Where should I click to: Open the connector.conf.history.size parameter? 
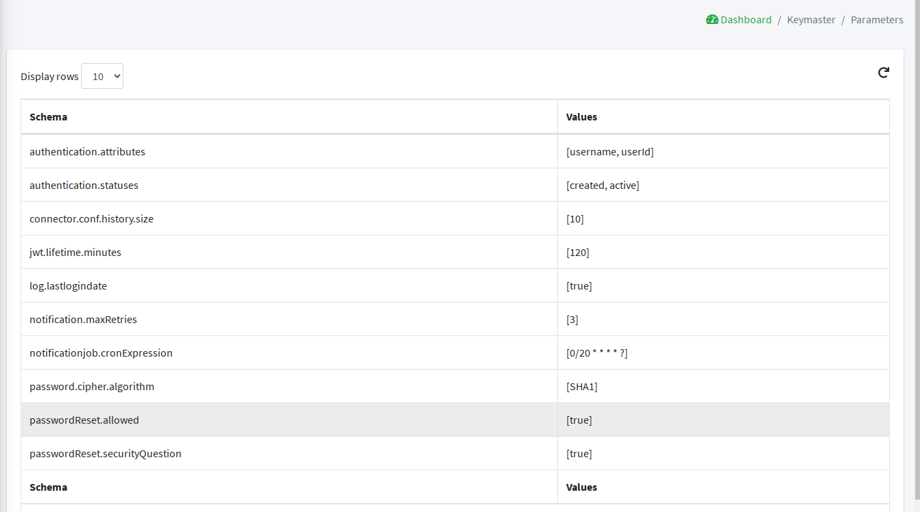pyautogui.click(x=91, y=218)
